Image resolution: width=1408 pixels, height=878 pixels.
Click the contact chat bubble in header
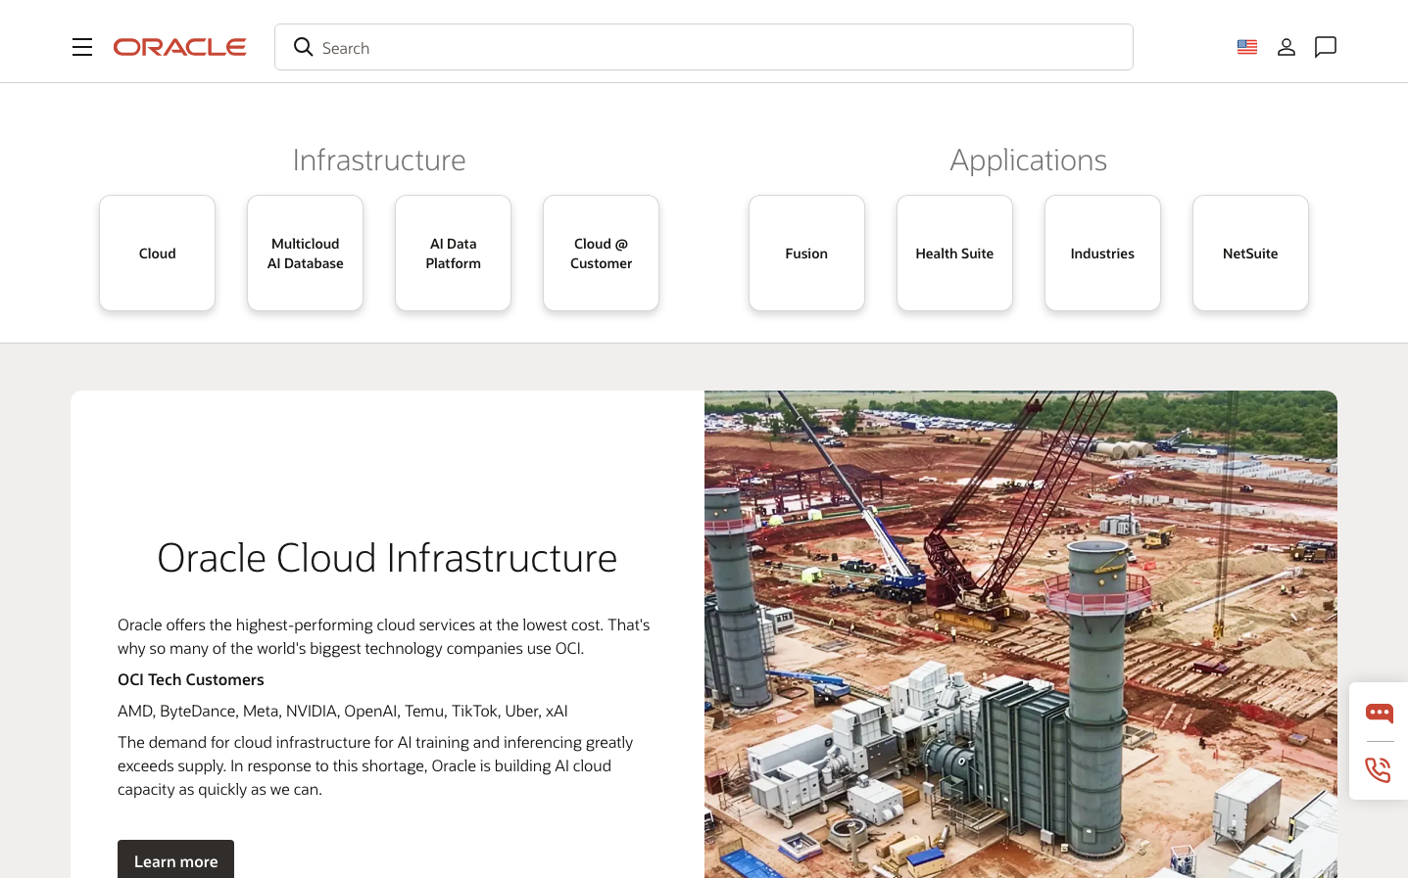pyautogui.click(x=1325, y=47)
